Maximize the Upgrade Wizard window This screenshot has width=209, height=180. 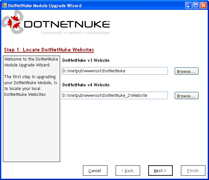coord(196,6)
